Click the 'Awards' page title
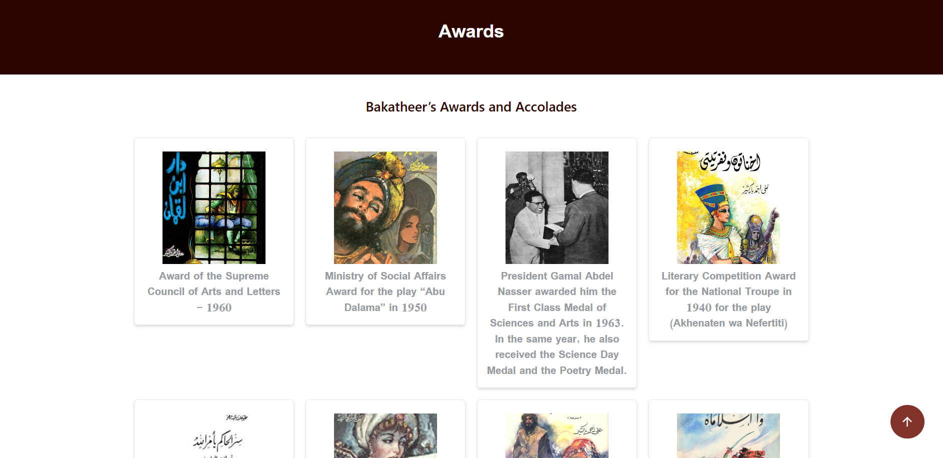The width and height of the screenshot is (943, 458). (x=471, y=31)
